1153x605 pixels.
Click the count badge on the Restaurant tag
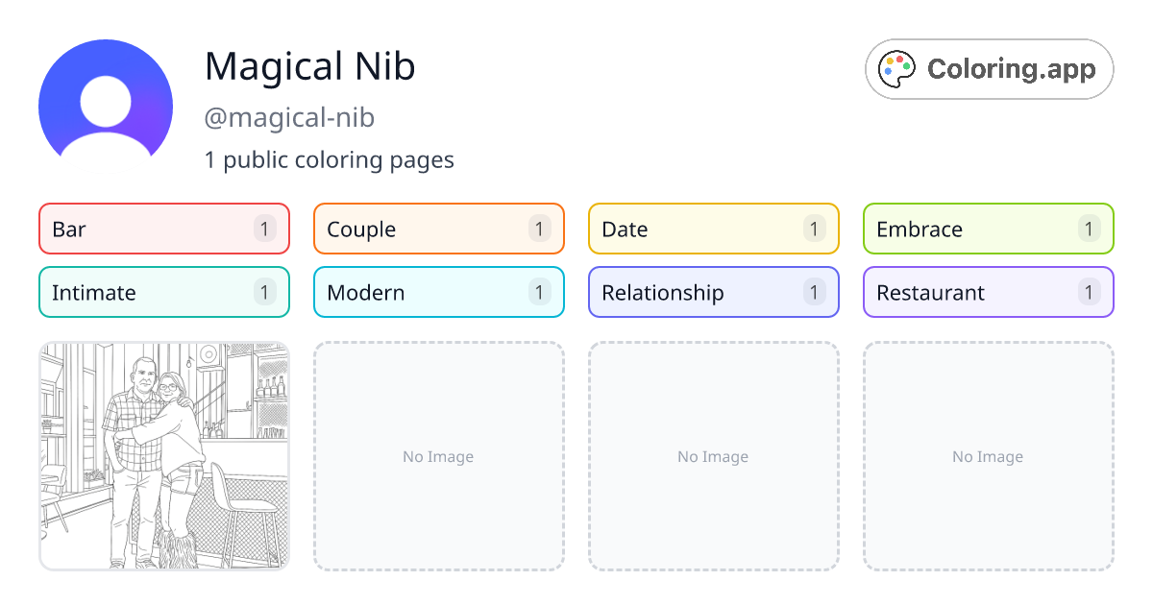point(1088,292)
